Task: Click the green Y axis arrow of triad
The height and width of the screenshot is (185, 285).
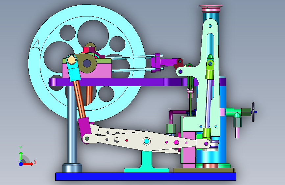Action: pos(21,157)
